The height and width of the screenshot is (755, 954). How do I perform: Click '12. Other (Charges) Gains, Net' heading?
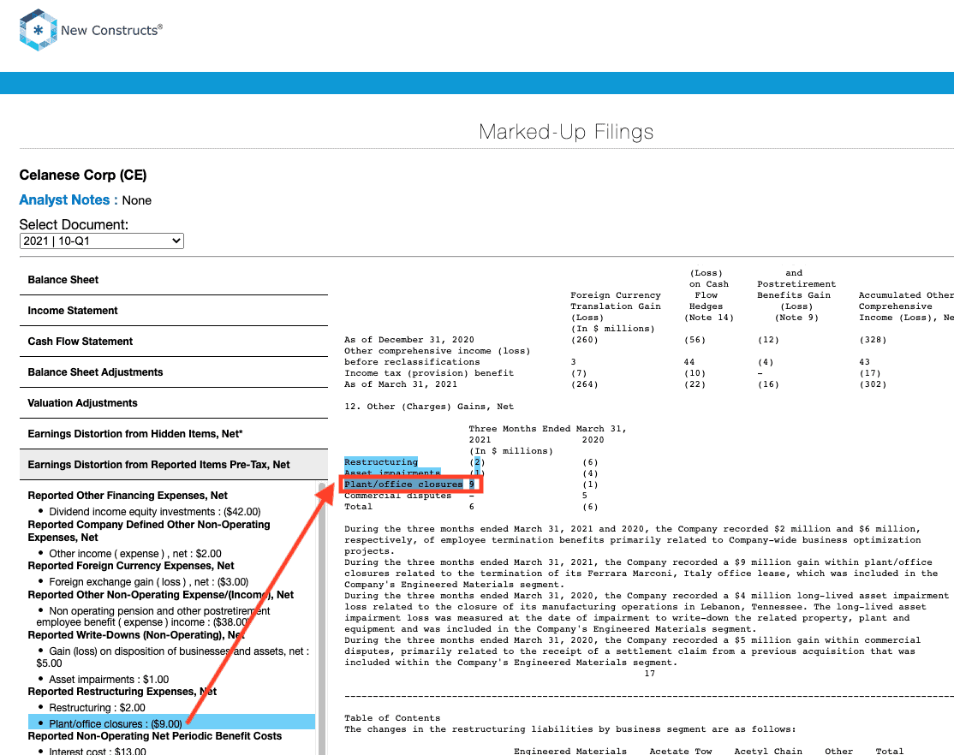pos(429,407)
